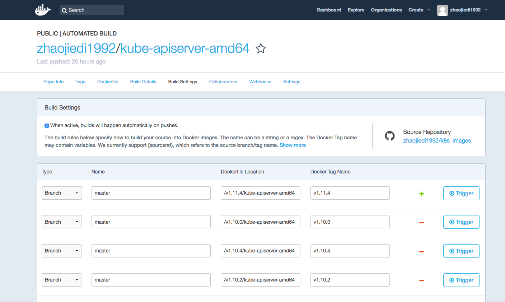Trigger the v1.11.4 build

pyautogui.click(x=461, y=193)
